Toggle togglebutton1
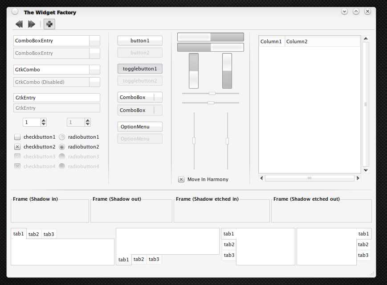The height and width of the screenshot is (285, 387). pyautogui.click(x=140, y=69)
